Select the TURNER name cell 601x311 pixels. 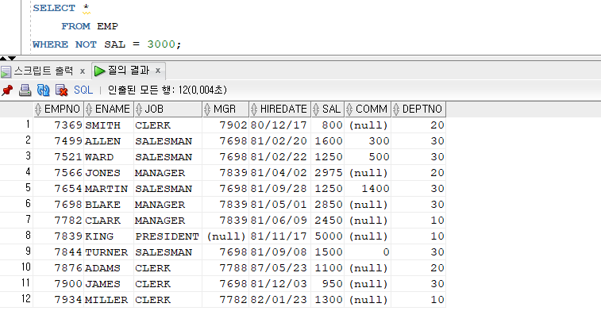pyautogui.click(x=109, y=252)
